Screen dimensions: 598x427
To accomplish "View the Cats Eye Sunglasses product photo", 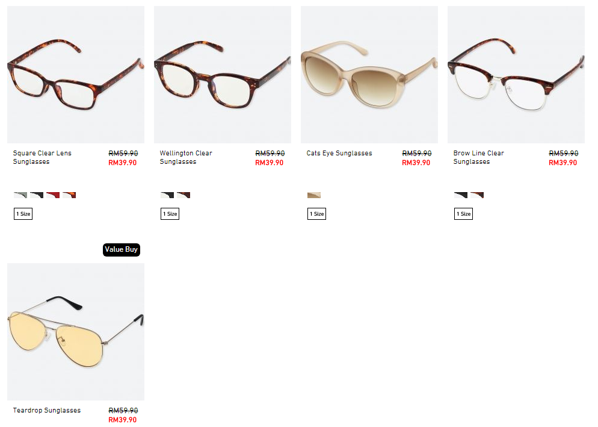I will (369, 75).
